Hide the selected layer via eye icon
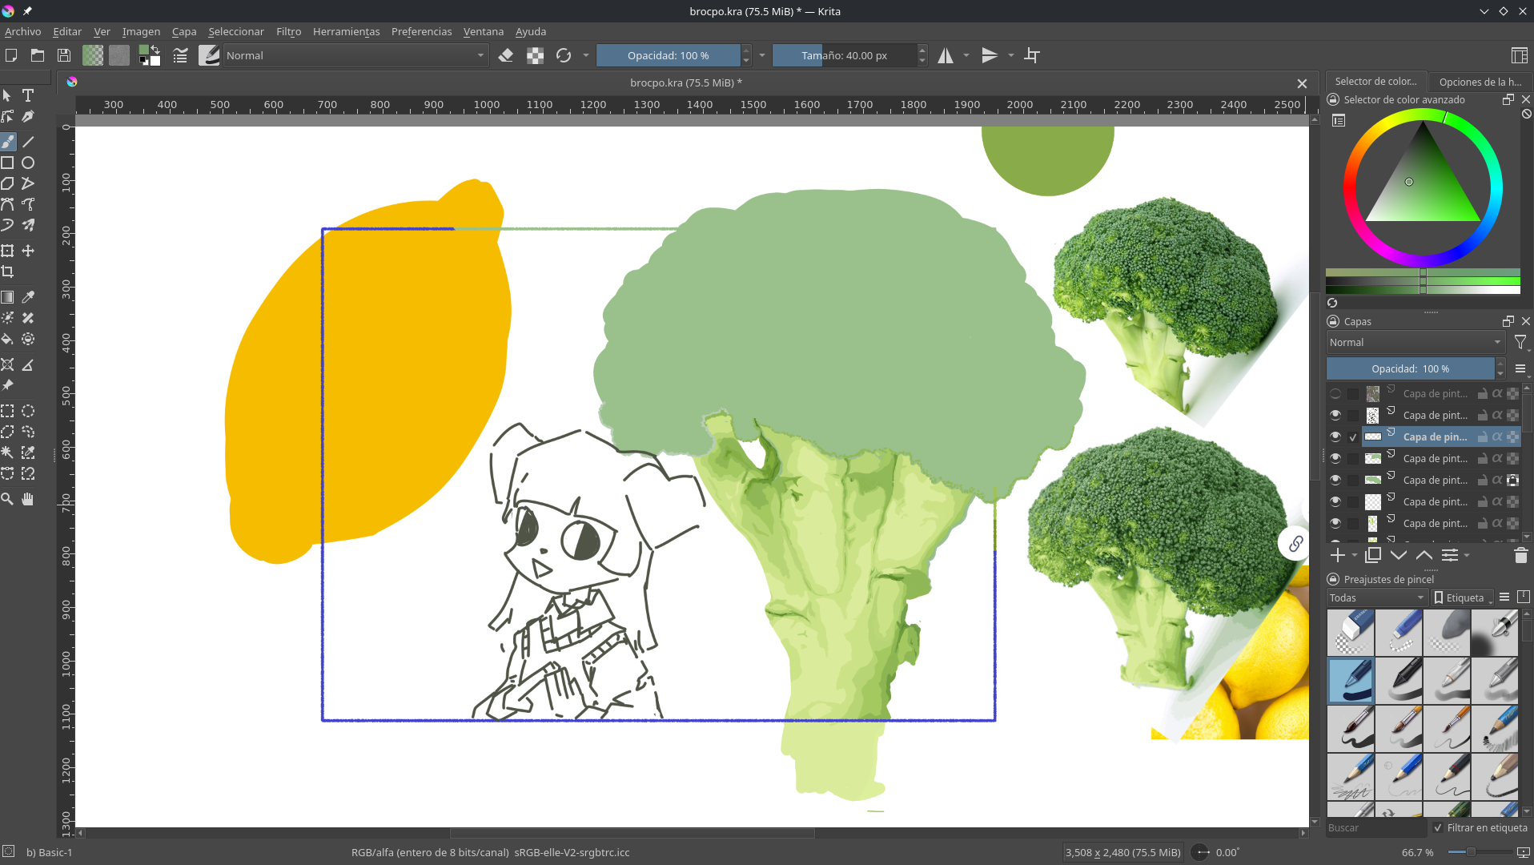Viewport: 1534px width, 865px height. tap(1335, 437)
